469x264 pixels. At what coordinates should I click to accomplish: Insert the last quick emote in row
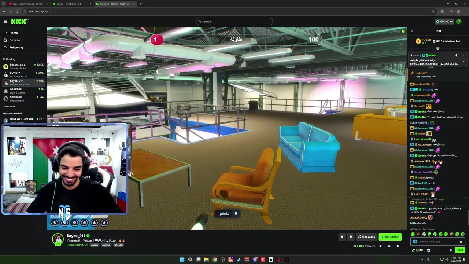463,234
